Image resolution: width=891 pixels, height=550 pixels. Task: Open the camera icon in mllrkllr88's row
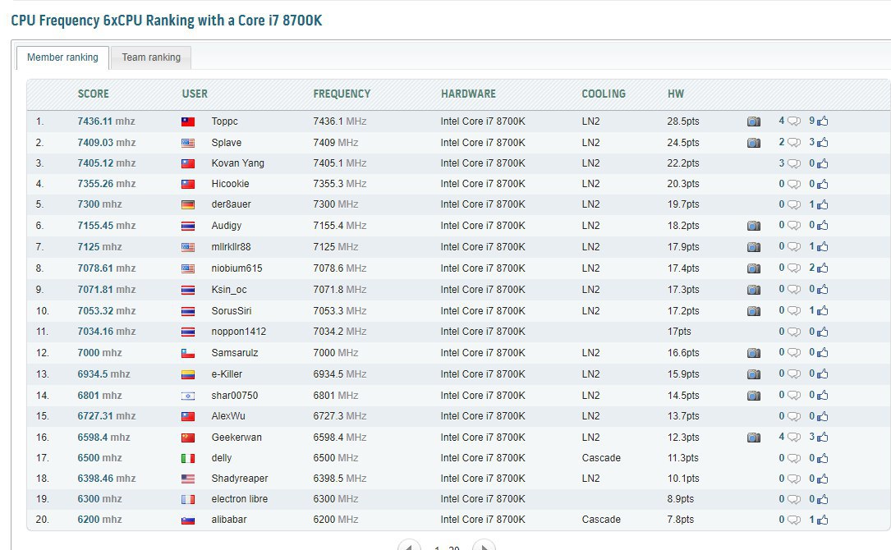(754, 246)
